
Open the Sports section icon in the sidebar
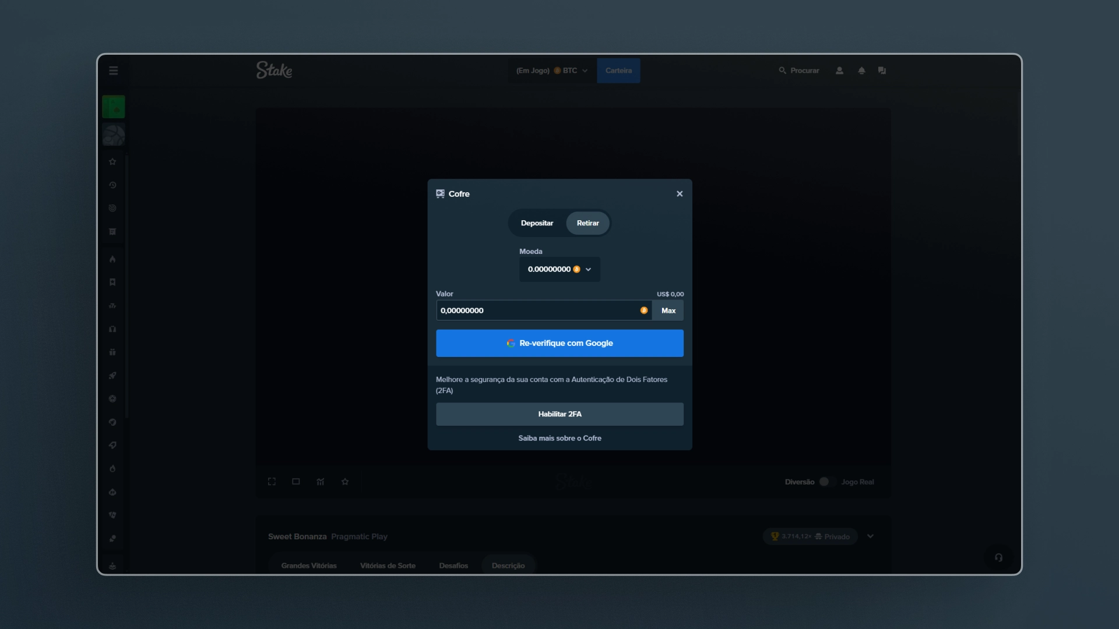pos(114,135)
